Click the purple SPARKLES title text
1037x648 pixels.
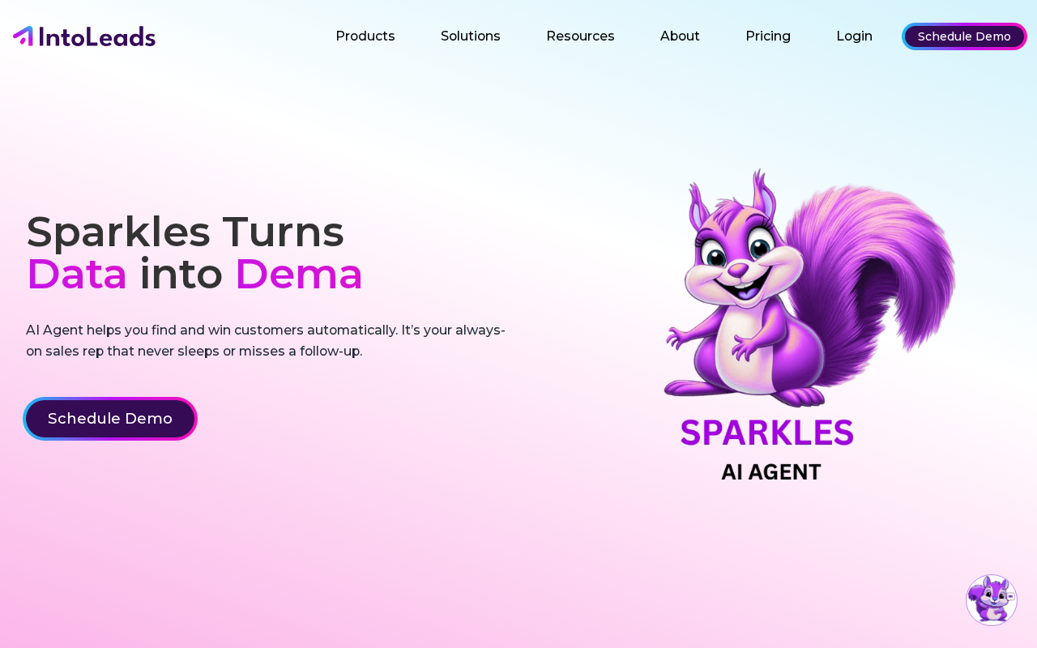pyautogui.click(x=767, y=433)
